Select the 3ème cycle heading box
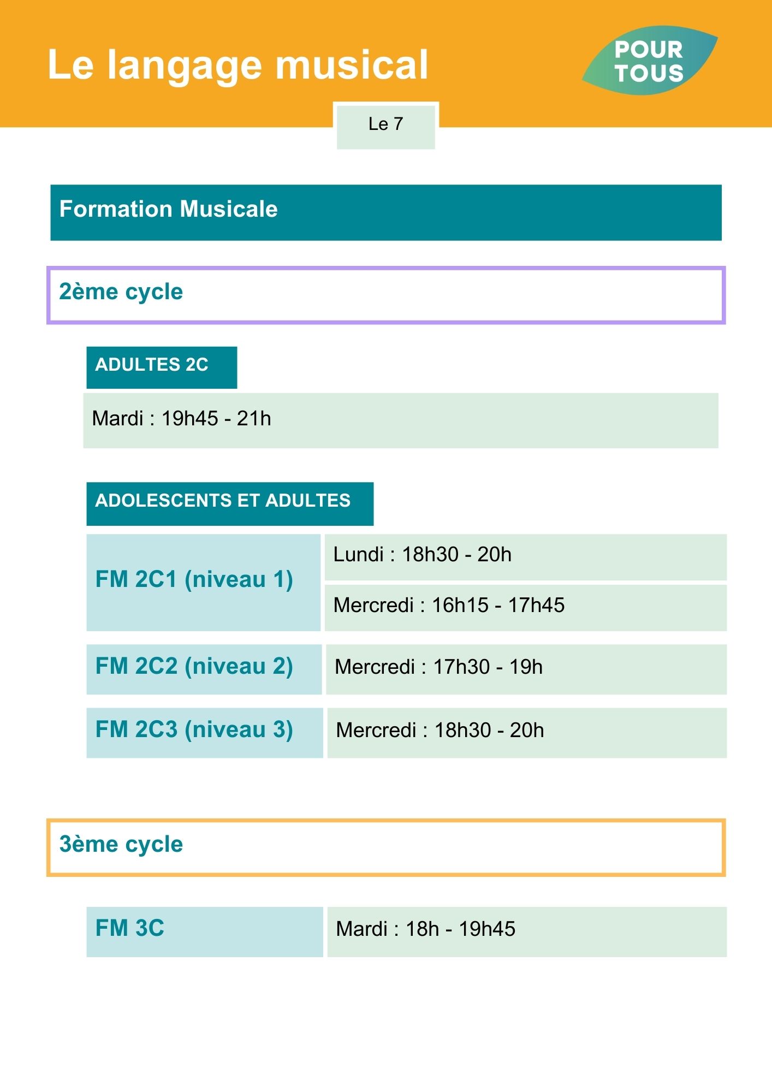Screen dimensions: 772x1092 click(x=386, y=847)
